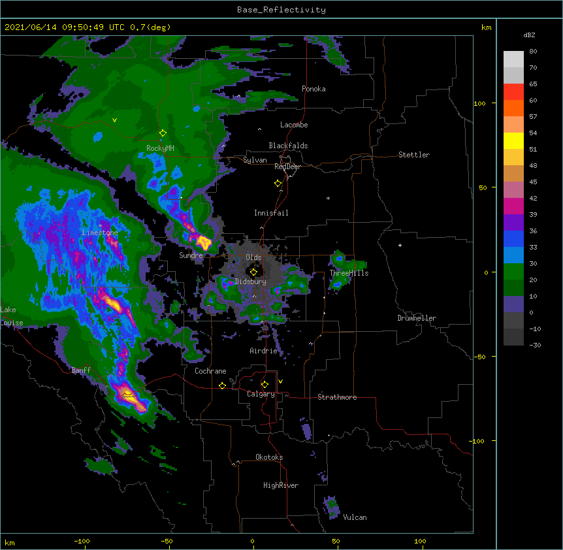Click the ThreeHills label
563x550 pixels.
[x=349, y=273]
